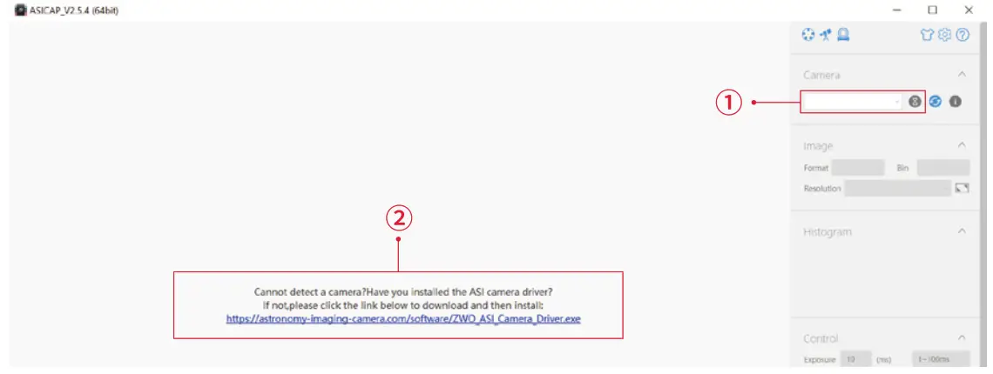Toggle fullscreen icon beside Resolution
The width and height of the screenshot is (993, 374).
963,188
